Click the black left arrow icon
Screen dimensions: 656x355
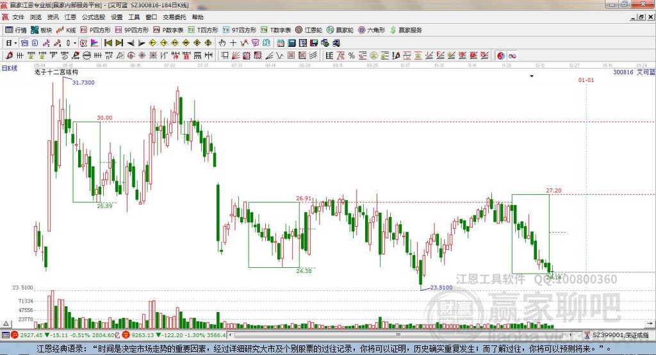coord(131,43)
